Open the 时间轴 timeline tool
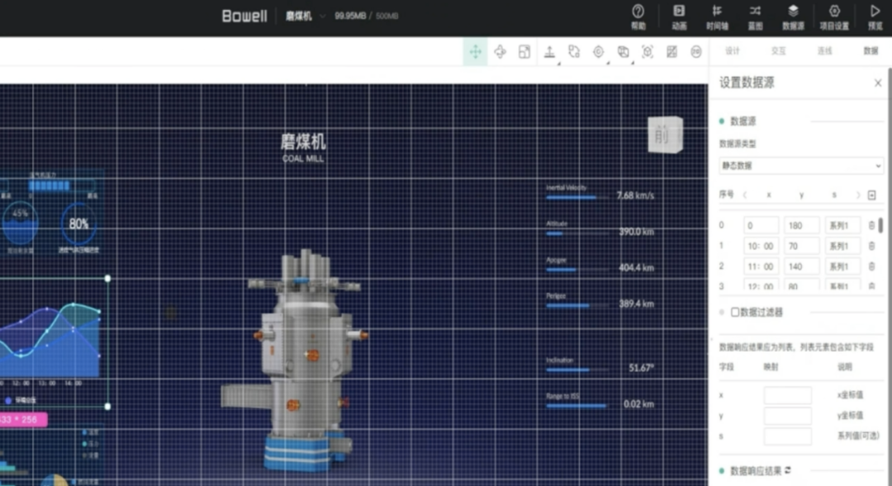The height and width of the screenshot is (486, 892). tap(717, 12)
